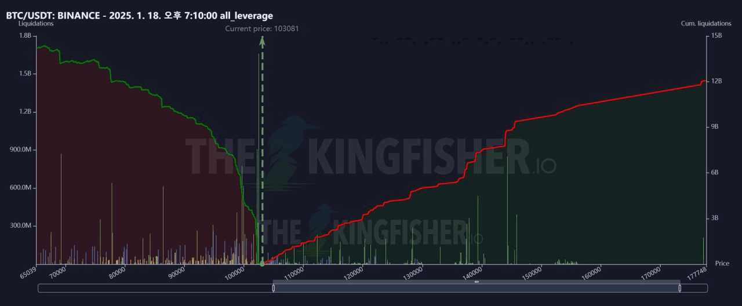Click the 110000 price axis label

(x=294, y=272)
